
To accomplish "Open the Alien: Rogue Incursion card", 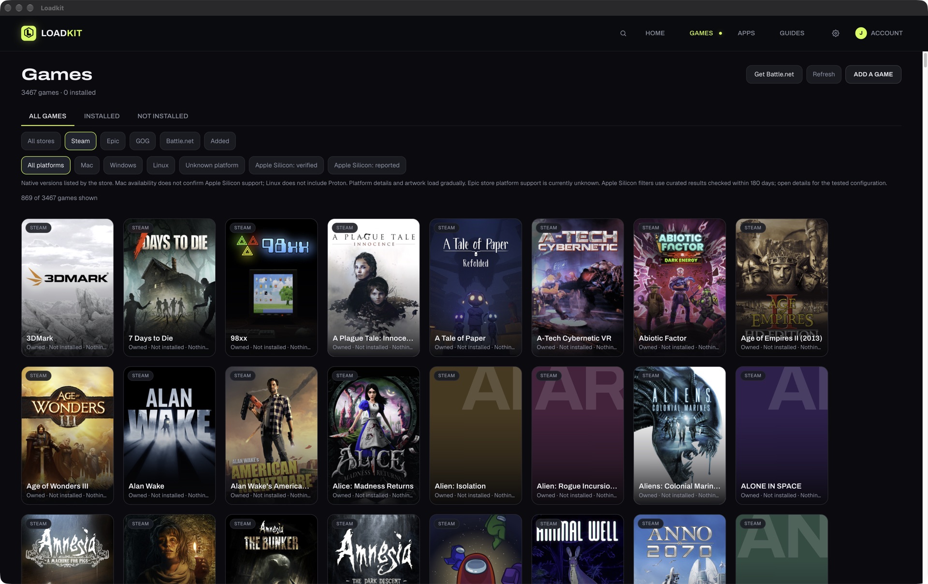I will [578, 436].
